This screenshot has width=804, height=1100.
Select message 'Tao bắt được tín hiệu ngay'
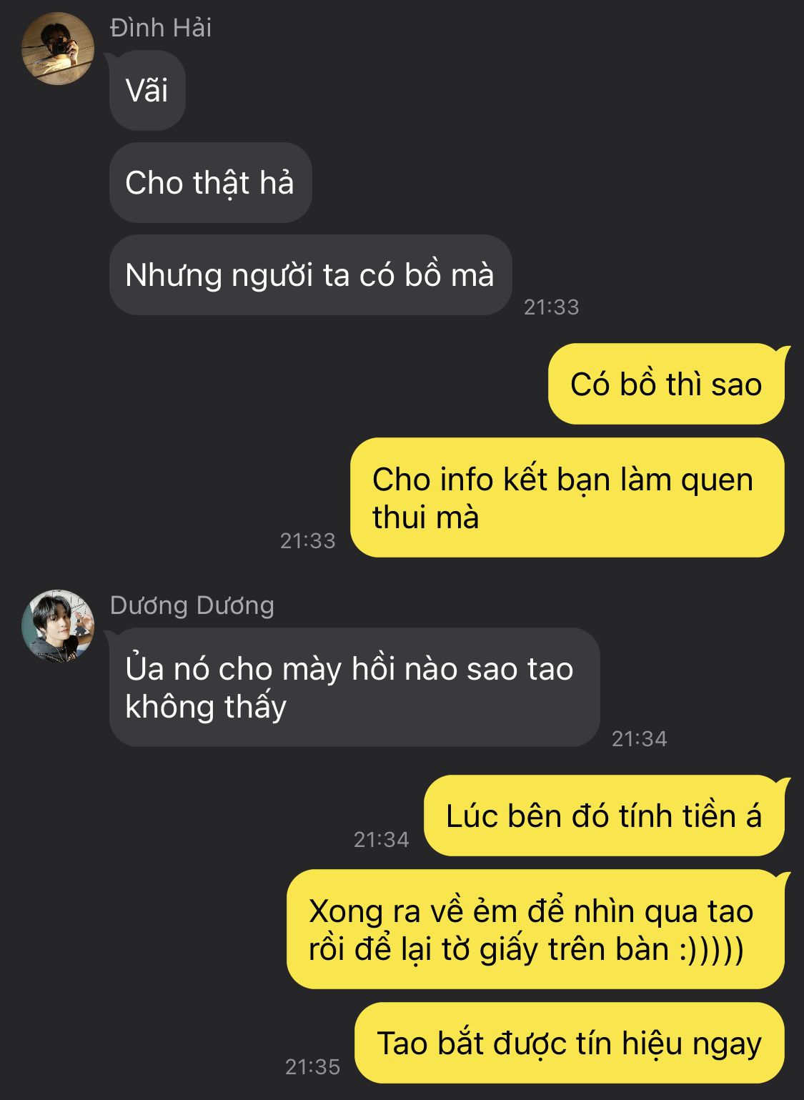click(x=570, y=1044)
